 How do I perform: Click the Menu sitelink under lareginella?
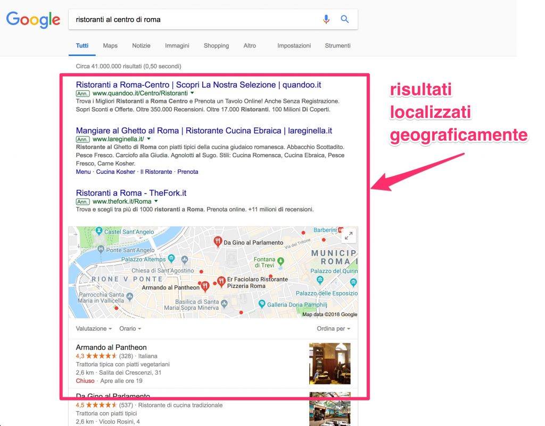(x=83, y=172)
